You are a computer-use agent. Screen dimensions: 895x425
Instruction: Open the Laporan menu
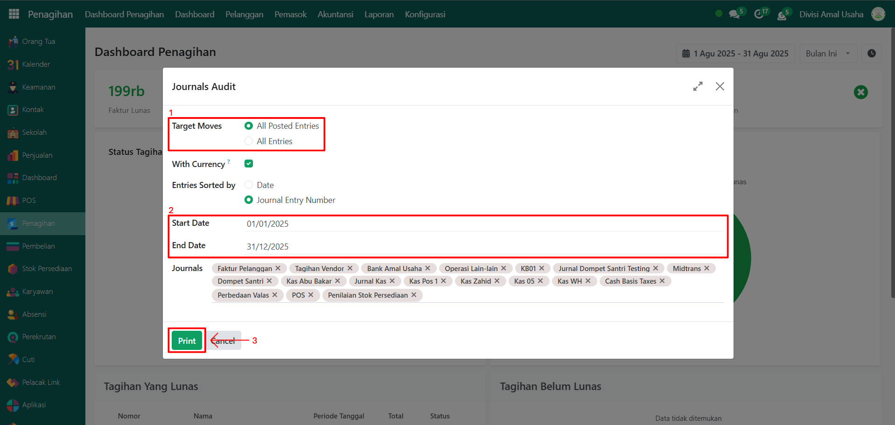(x=379, y=14)
